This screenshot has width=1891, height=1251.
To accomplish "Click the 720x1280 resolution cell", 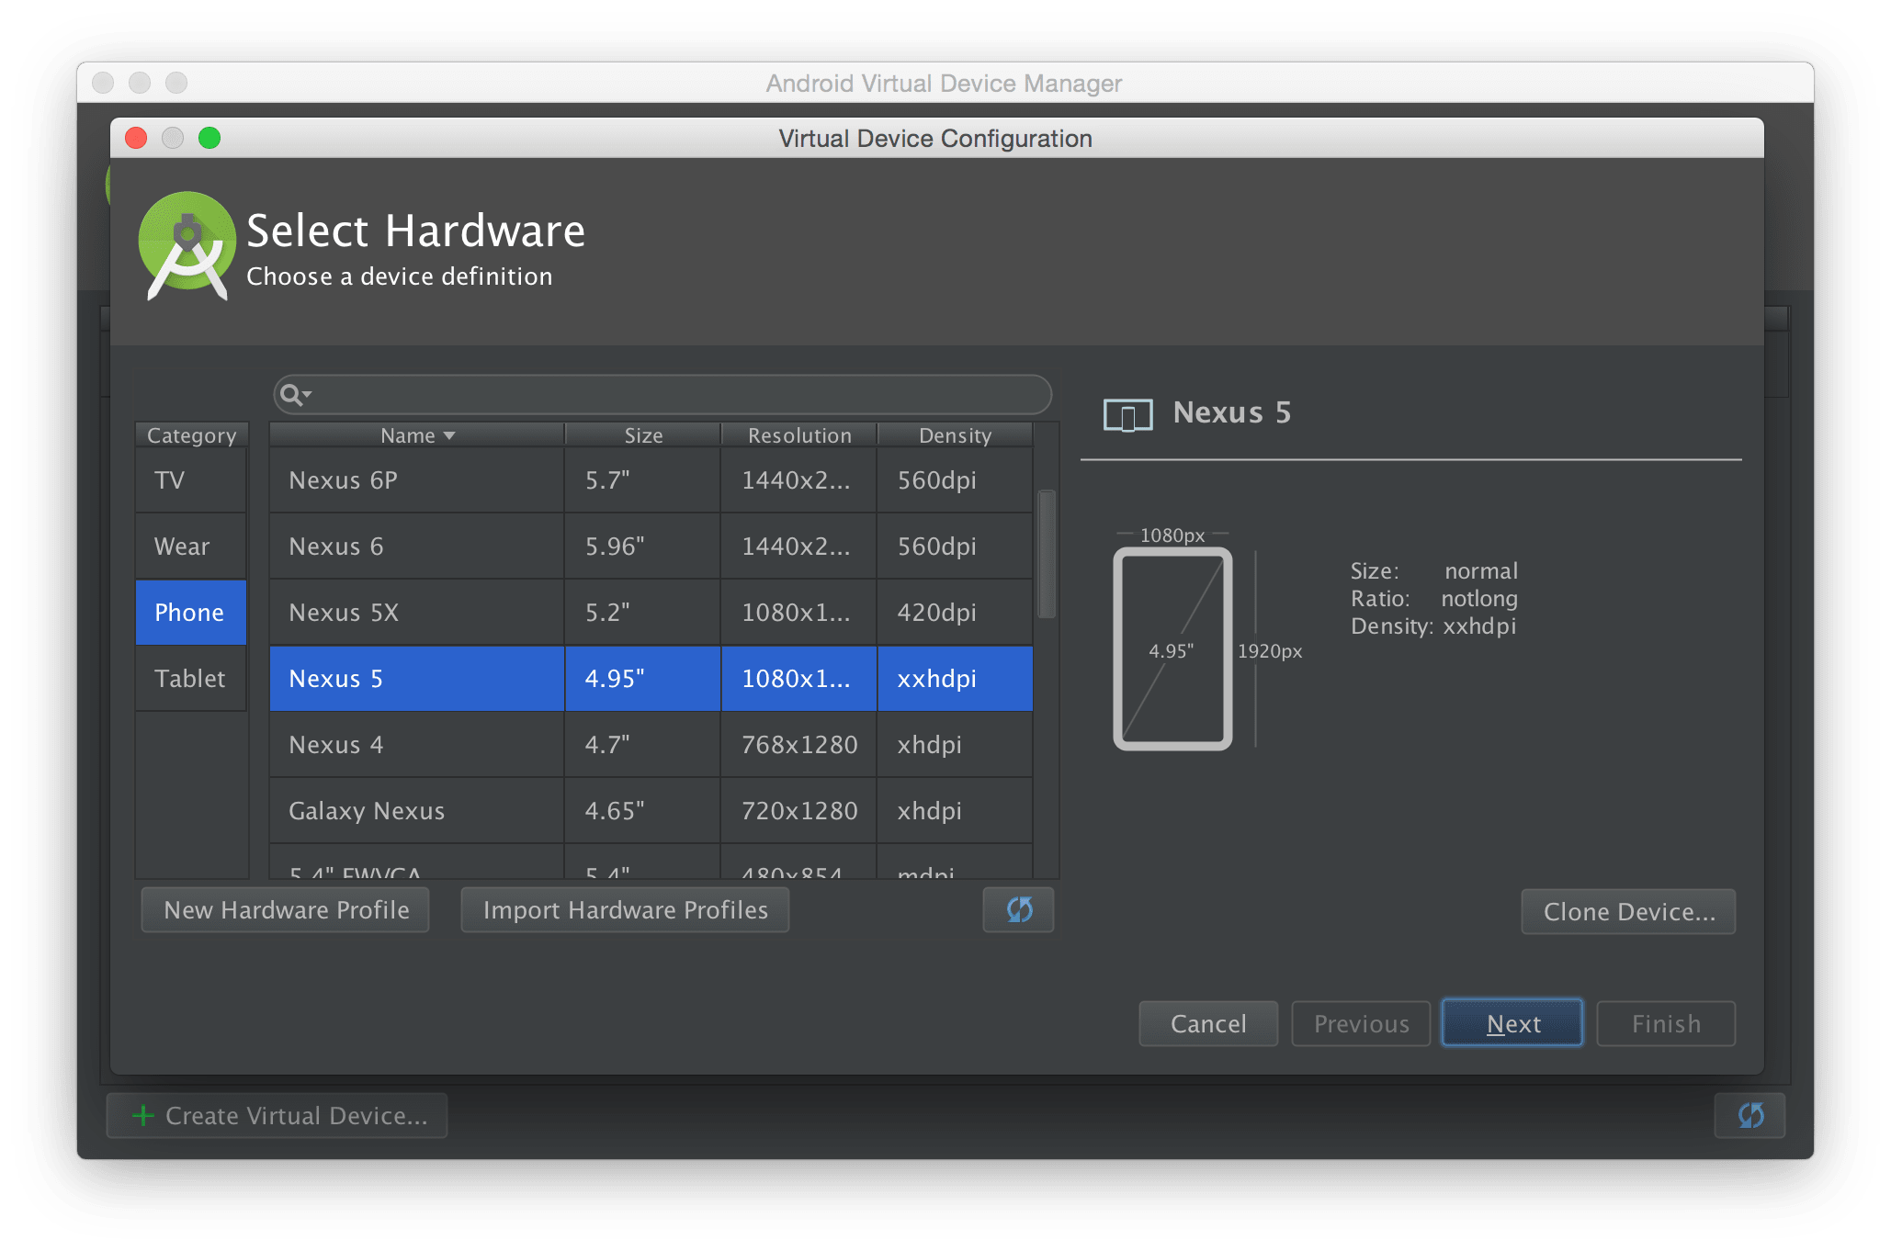I will [x=799, y=811].
